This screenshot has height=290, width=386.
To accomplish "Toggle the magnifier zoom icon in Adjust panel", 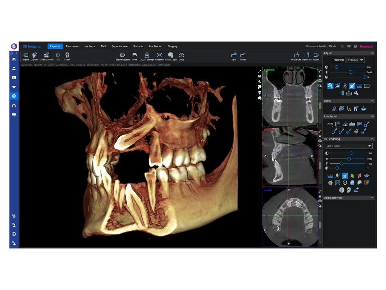I will (330, 86).
